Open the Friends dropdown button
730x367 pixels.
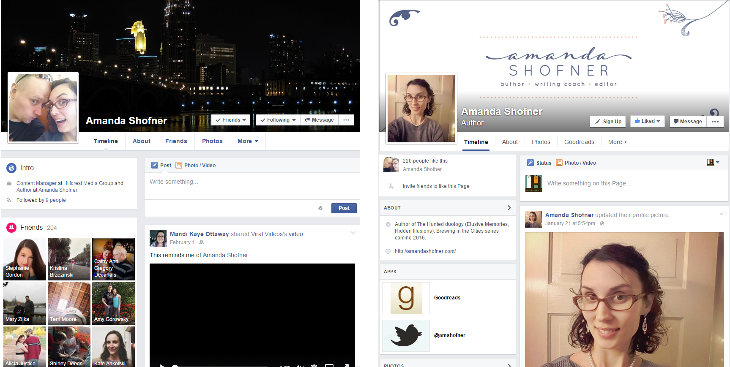(231, 120)
